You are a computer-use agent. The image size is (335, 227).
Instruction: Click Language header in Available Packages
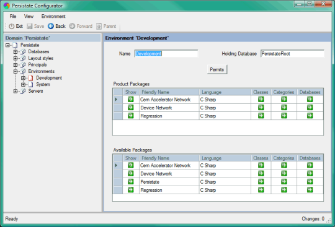click(x=225, y=158)
